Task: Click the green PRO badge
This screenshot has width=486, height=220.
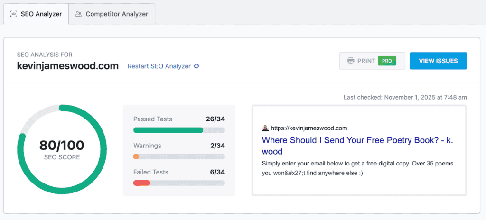Action: [x=387, y=61]
